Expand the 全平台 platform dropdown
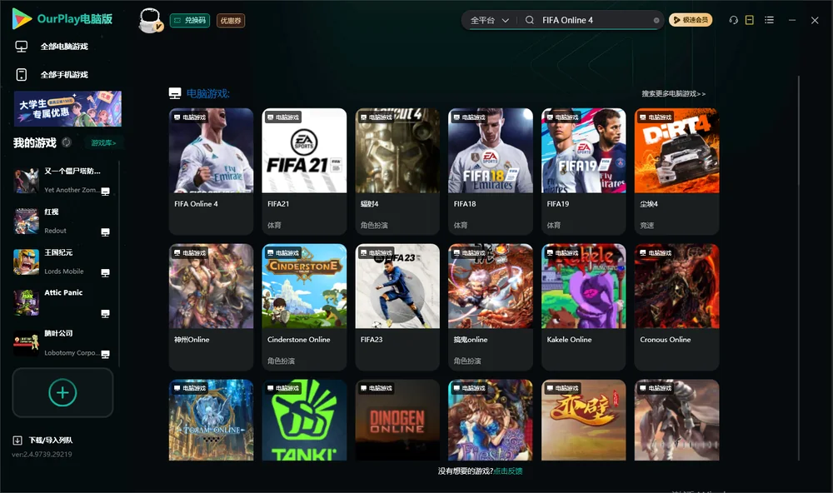The height and width of the screenshot is (493, 833). coord(489,20)
